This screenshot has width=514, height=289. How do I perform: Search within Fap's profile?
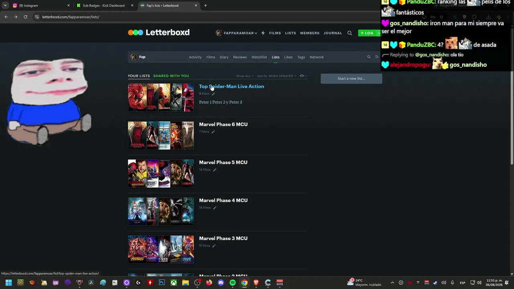tap(369, 57)
